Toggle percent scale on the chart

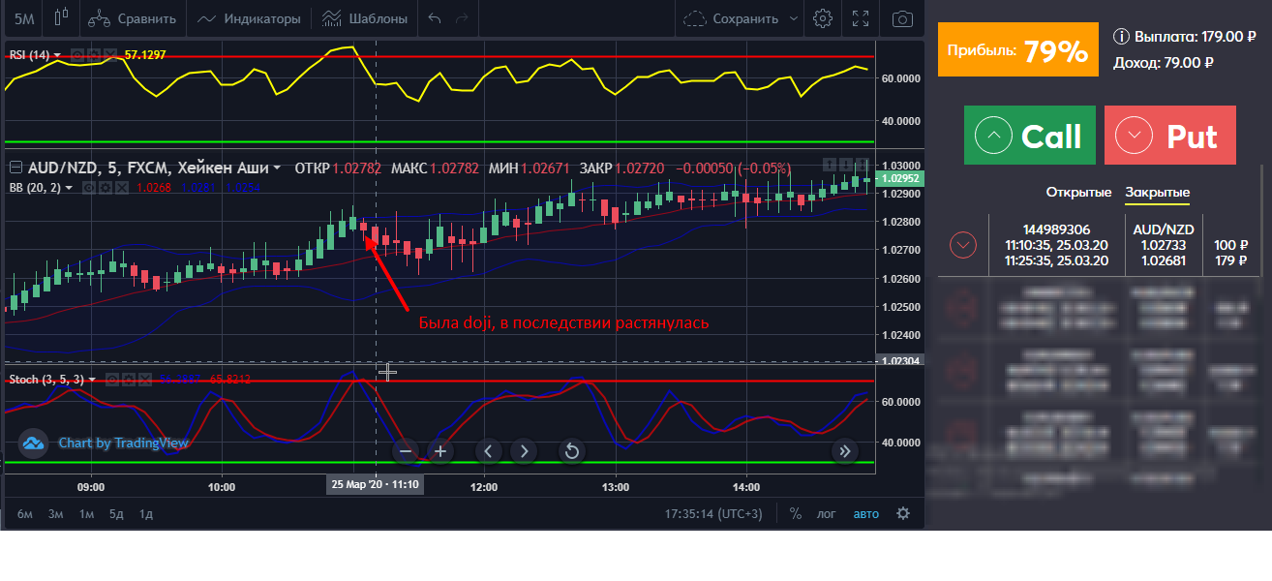(796, 514)
